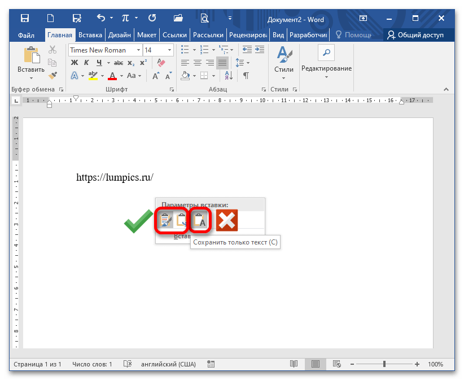The height and width of the screenshot is (380, 464).
Task: Click the Общий доступ button
Action: tap(416, 35)
